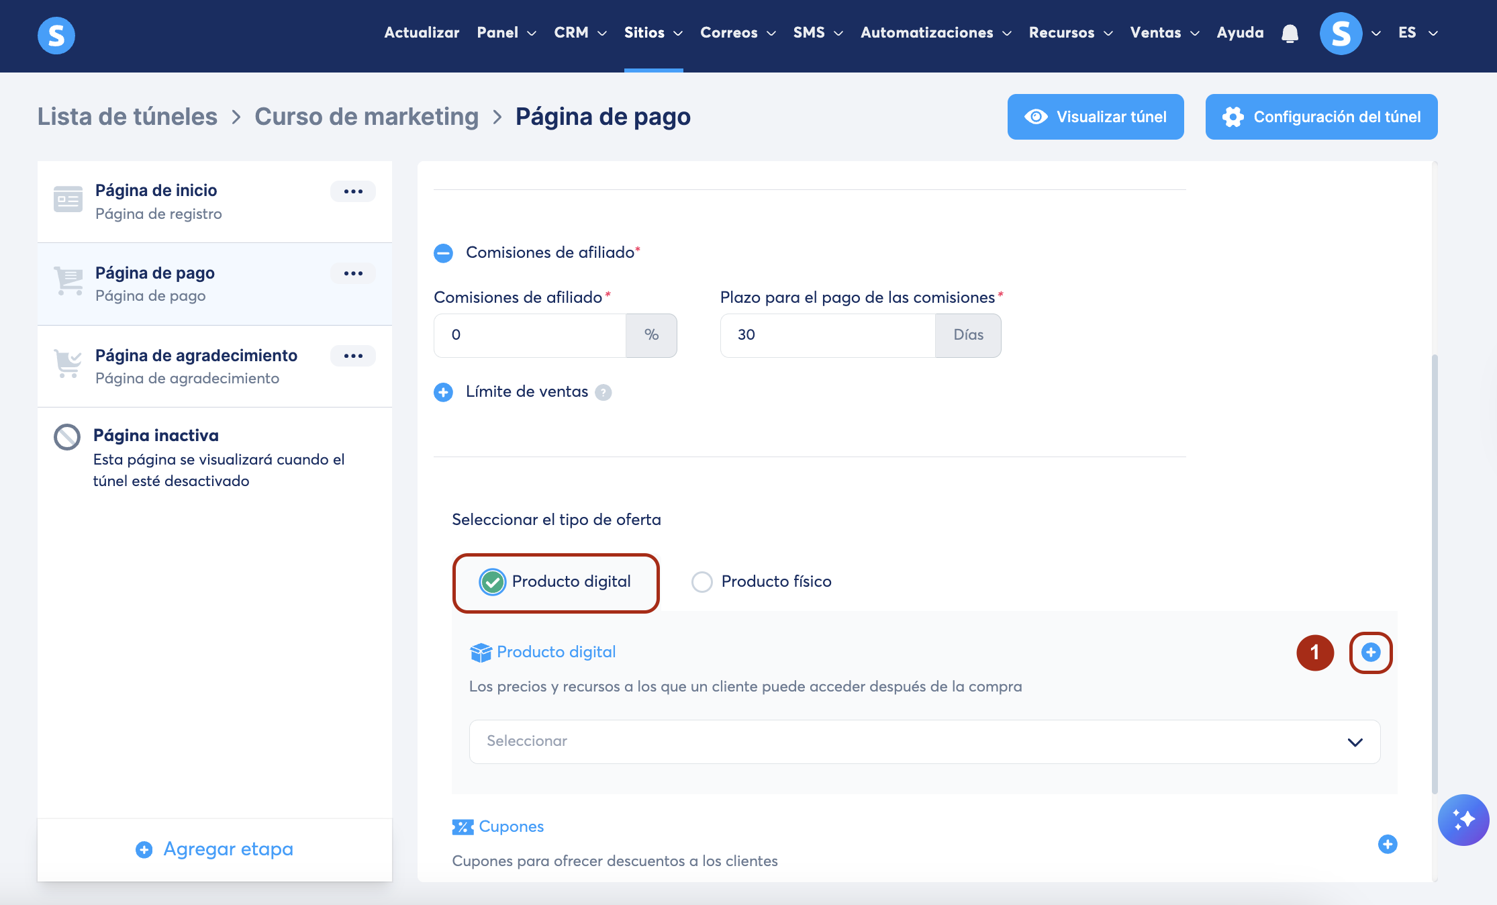Click the Límite de ventas help icon

click(x=603, y=393)
